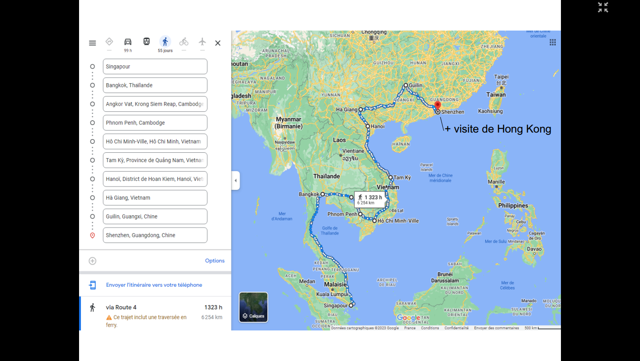The height and width of the screenshot is (361, 640).
Task: Click the waypoint circle beside Singapour
Action: pos(93,66)
